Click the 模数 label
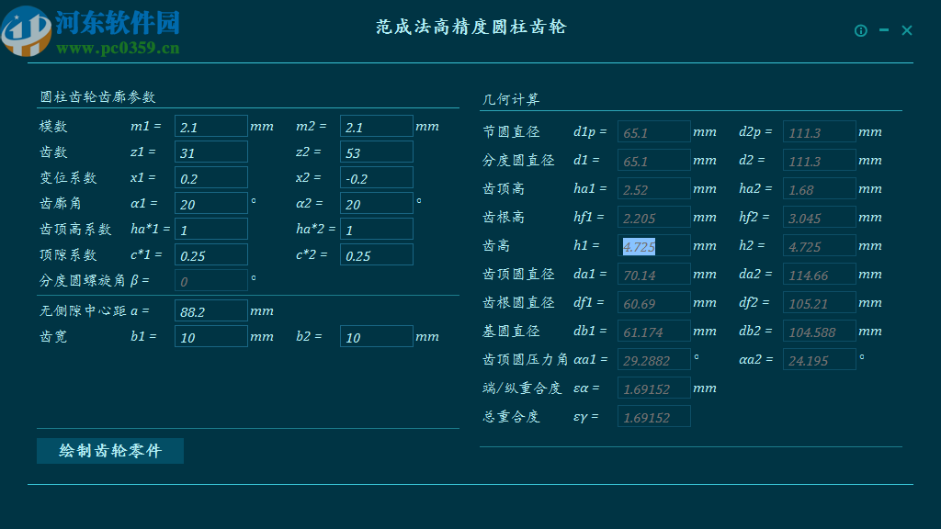The image size is (941, 529). click(x=53, y=127)
